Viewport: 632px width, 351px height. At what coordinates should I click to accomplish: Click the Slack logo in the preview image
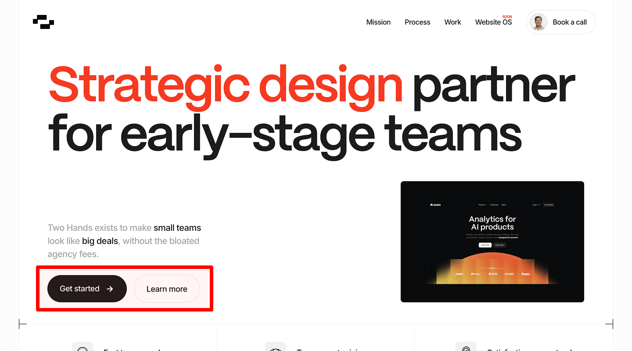point(493,274)
